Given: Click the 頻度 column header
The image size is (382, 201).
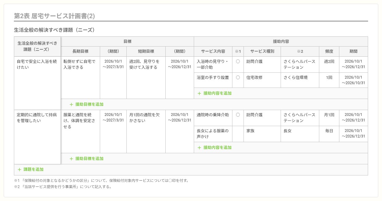Looking at the screenshot, I should [329, 51].
